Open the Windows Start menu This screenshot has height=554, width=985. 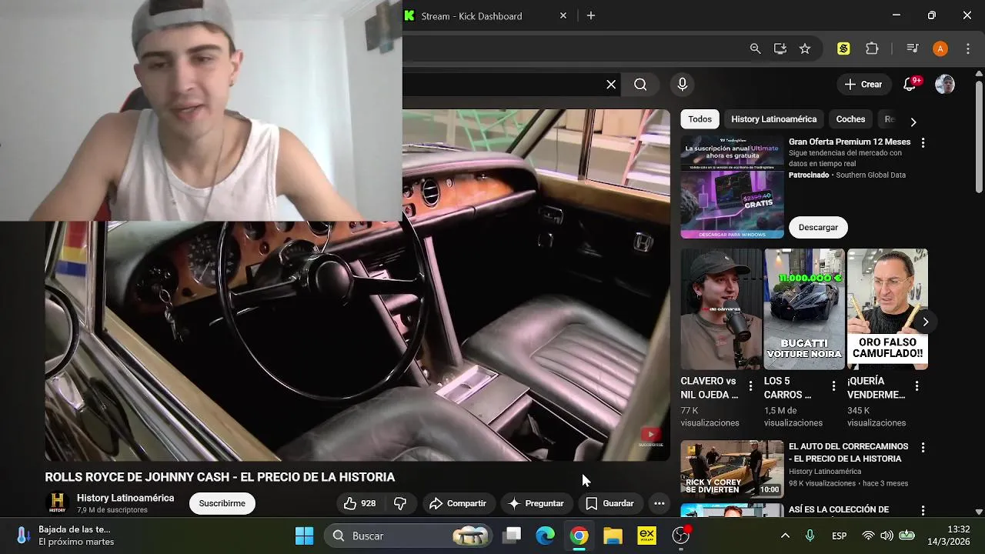tap(305, 536)
